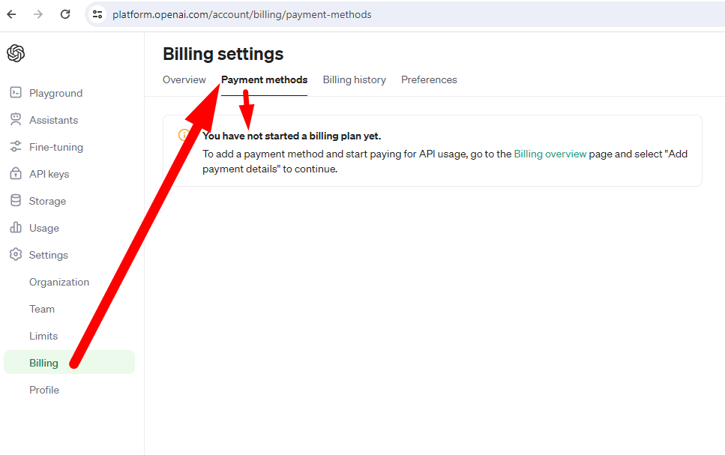Go back with browser back arrow
This screenshot has width=725, height=455.
tap(11, 14)
